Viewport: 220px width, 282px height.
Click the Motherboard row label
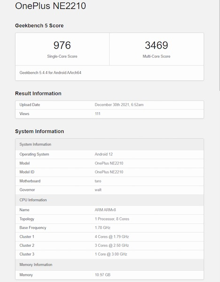click(30, 181)
